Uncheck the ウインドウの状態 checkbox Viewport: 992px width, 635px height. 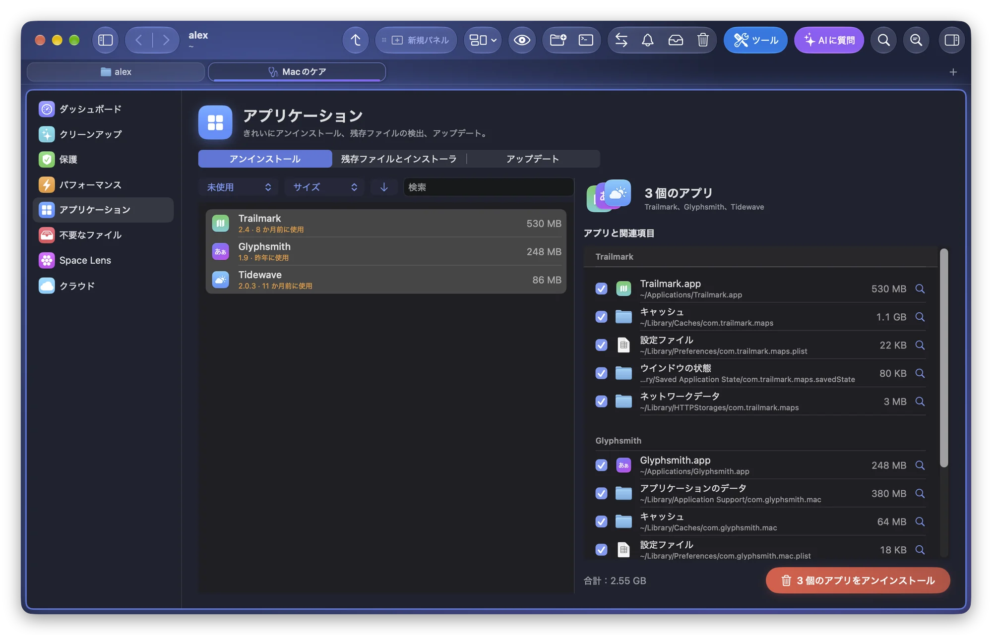(601, 373)
